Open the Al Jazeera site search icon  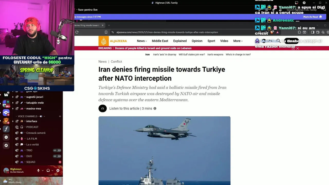278,41
